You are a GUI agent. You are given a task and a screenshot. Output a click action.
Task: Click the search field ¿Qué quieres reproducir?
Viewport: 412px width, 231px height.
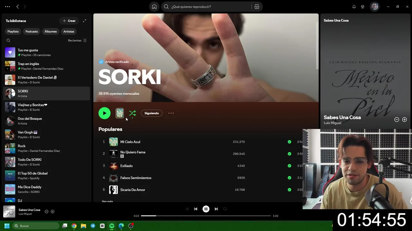[206, 7]
